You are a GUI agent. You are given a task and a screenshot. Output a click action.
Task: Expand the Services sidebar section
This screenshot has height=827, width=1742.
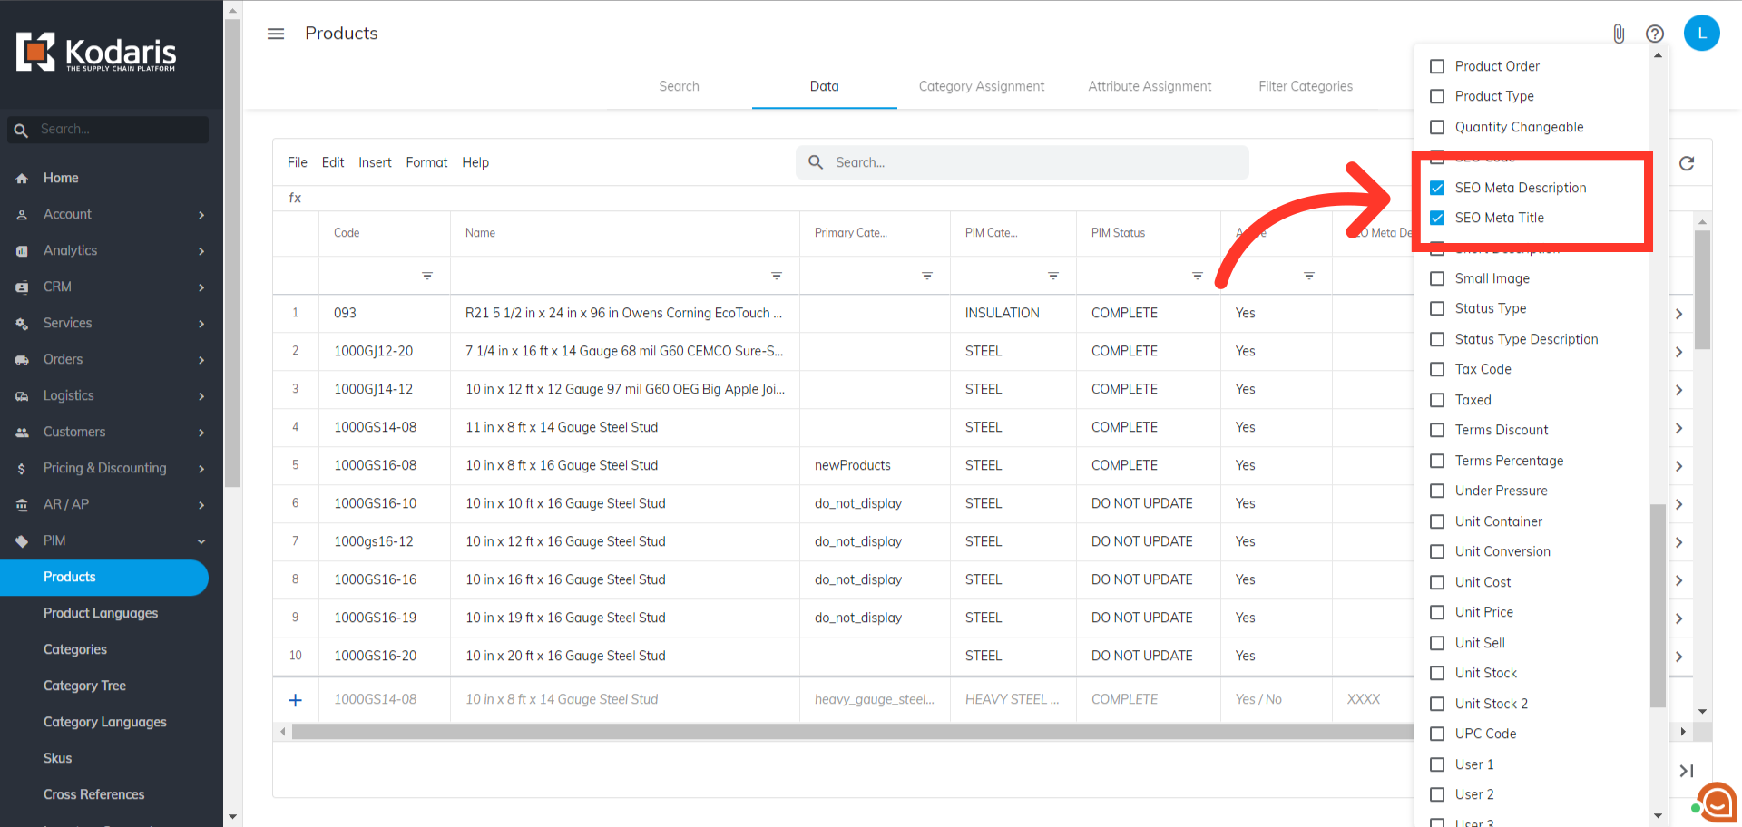click(x=201, y=324)
